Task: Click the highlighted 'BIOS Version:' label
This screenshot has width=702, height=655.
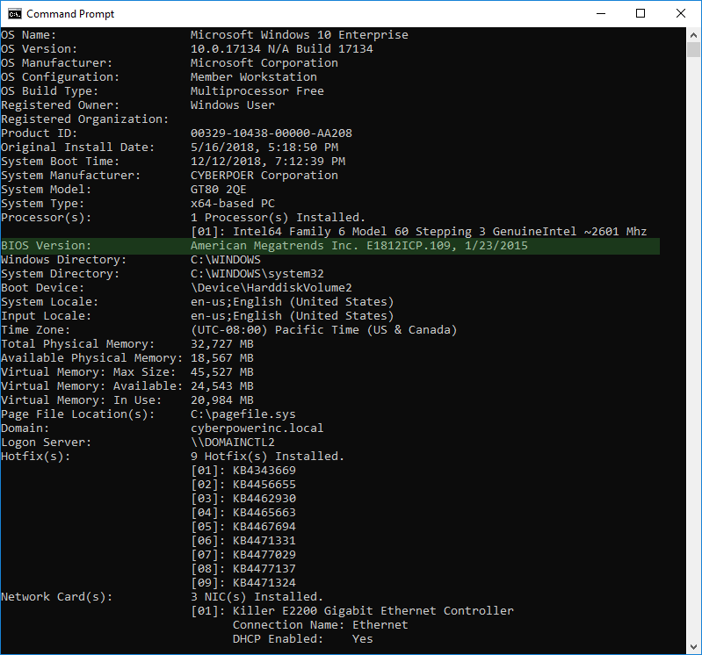Action: coord(46,246)
